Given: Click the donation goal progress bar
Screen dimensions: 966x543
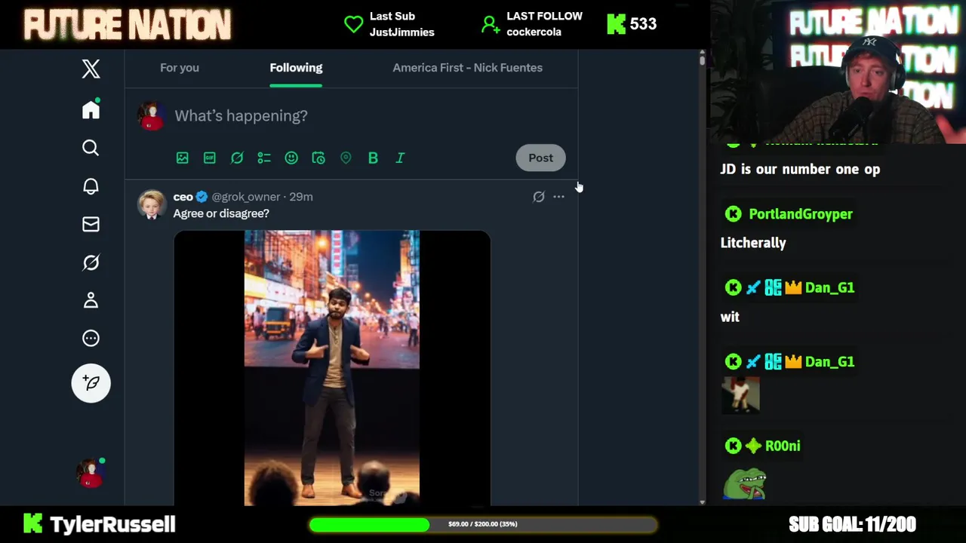Looking at the screenshot, I should 483,524.
